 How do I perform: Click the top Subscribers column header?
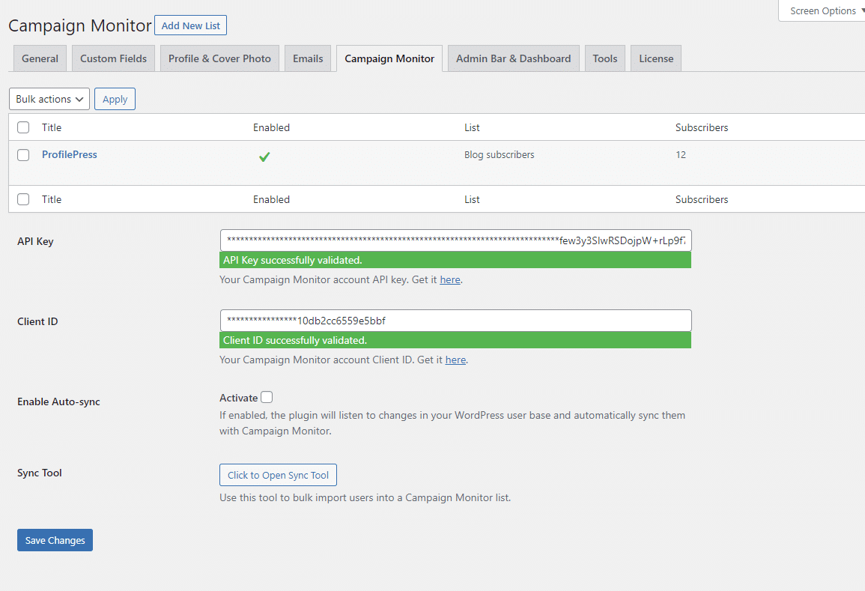pos(702,127)
